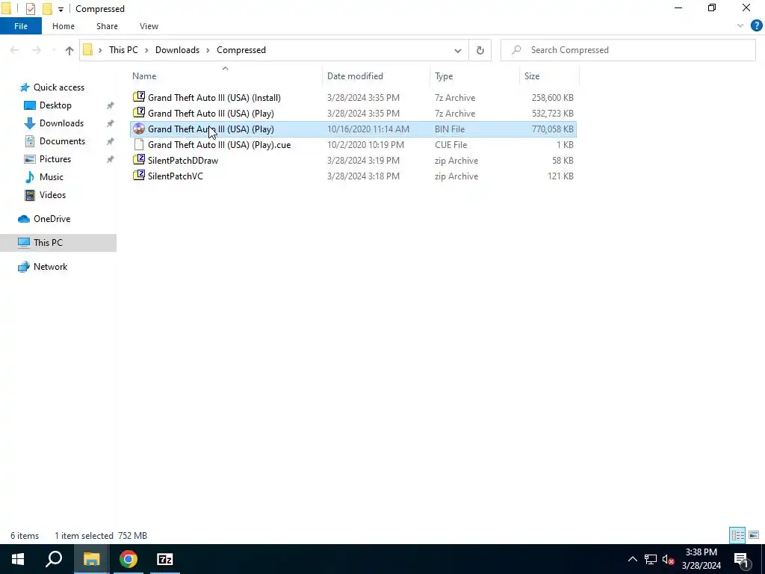The image size is (765, 574).
Task: Click the Search Compressed field
Action: point(628,50)
